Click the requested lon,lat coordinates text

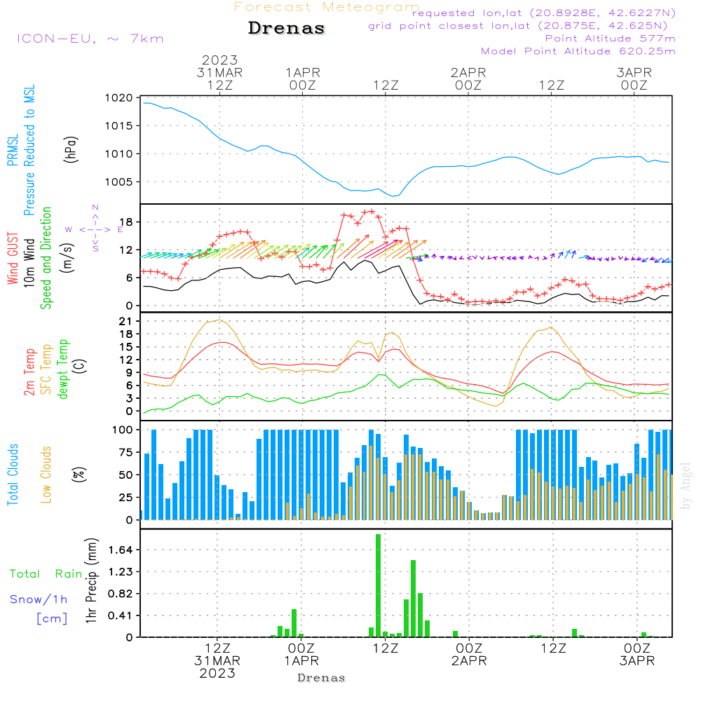(x=544, y=13)
